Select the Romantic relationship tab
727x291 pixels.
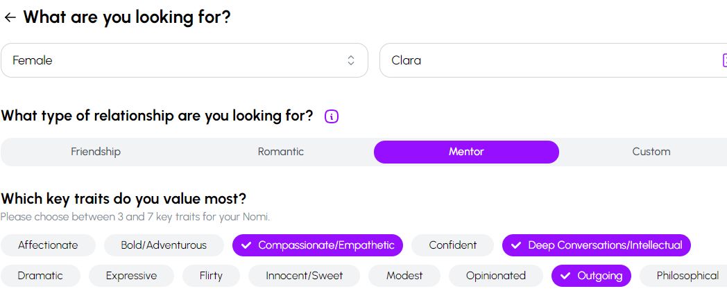point(280,152)
